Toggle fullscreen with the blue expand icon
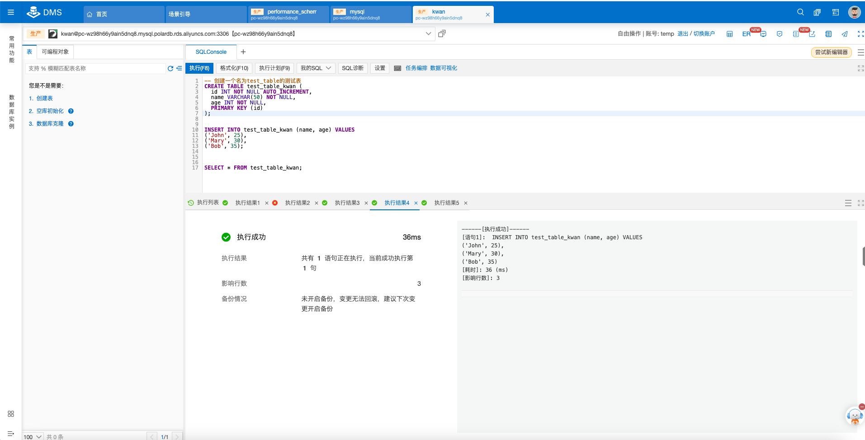The image size is (865, 440). point(861,34)
